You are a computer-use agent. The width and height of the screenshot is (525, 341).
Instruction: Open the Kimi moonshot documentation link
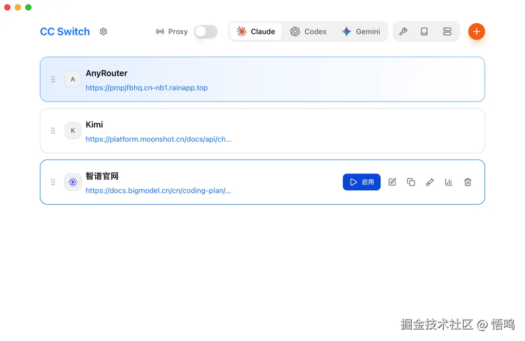point(158,139)
